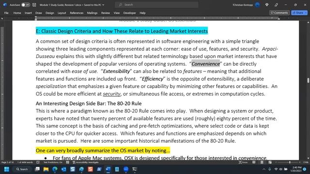Open the Windows Start menu

[x=6, y=169]
